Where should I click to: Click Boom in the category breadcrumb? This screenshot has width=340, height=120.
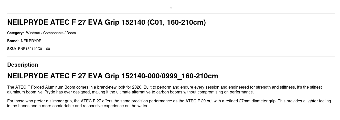pyautogui.click(x=71, y=33)
